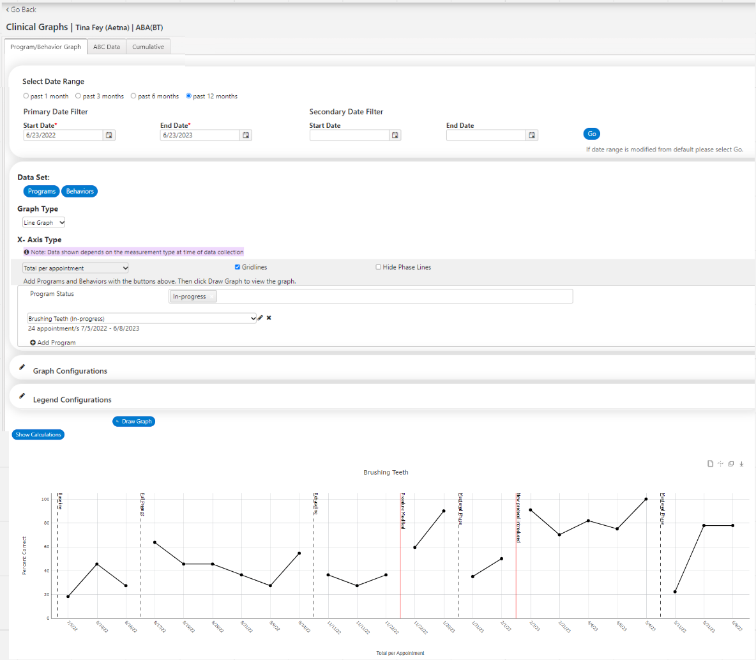Viewport: 756px width, 660px height.
Task: Remove the In-progress status tag
Action: (x=211, y=296)
